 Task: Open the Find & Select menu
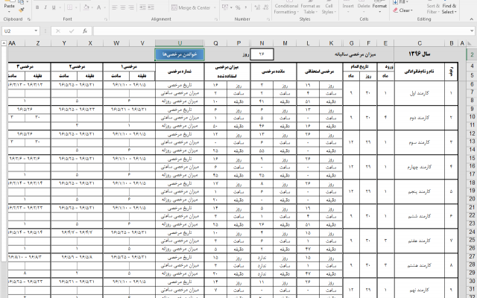(x=449, y=9)
